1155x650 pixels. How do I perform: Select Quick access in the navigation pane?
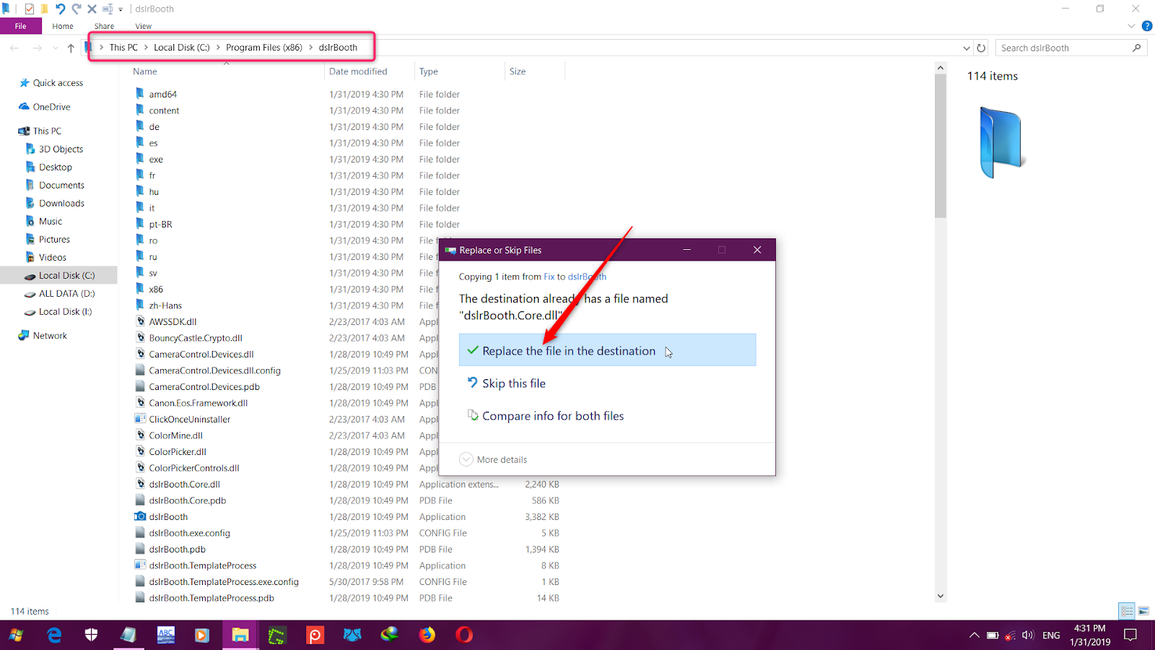[58, 83]
